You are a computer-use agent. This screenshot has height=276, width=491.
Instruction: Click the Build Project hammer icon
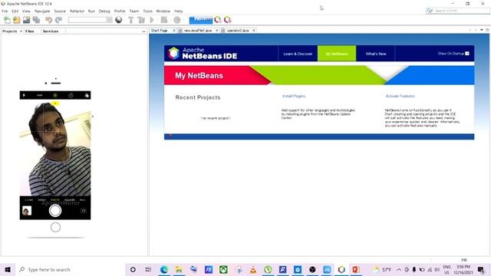tap(131, 20)
